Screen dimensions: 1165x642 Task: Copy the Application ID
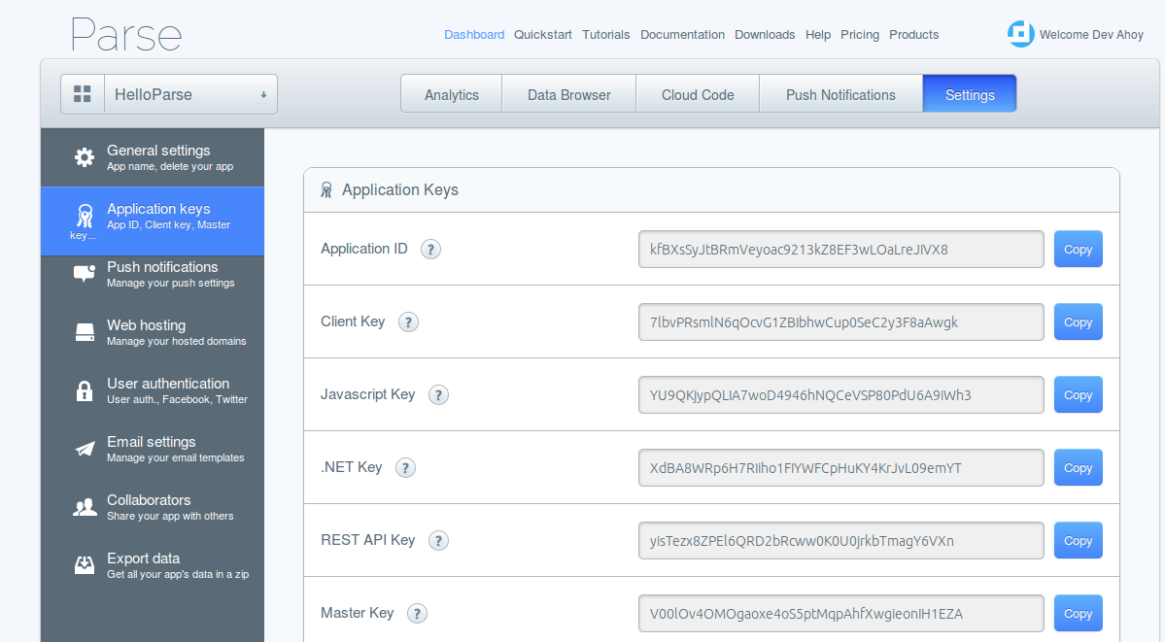click(1079, 249)
